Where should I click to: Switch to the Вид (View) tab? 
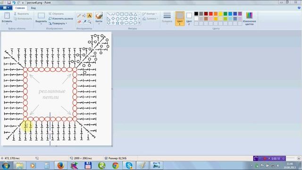tap(34, 8)
